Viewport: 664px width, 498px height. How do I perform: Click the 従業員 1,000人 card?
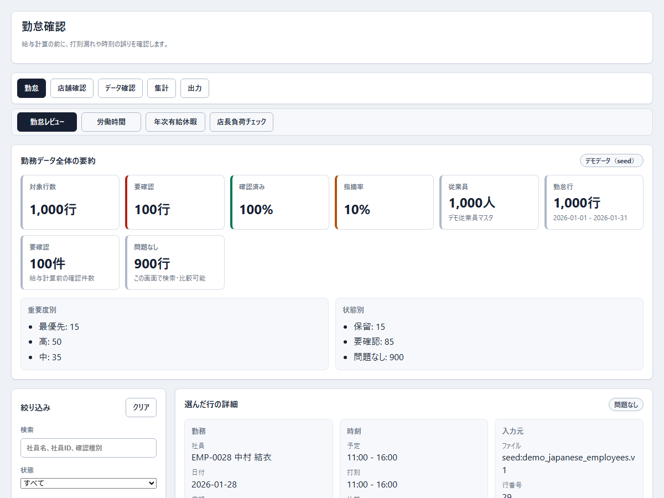coord(489,202)
